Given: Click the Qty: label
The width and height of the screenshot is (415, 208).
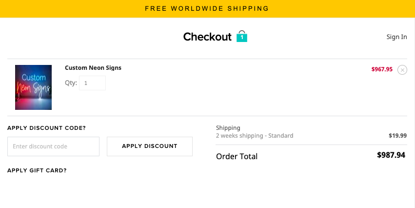Looking at the screenshot, I should (x=71, y=83).
